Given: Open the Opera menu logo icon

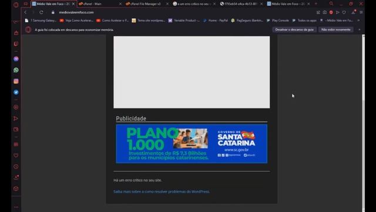Looking at the screenshot, I should click(16, 5).
